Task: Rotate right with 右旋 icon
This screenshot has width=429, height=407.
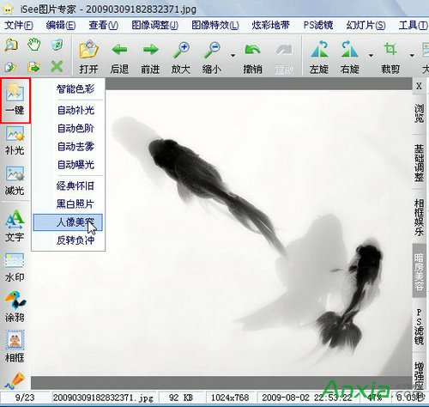Action: click(349, 49)
